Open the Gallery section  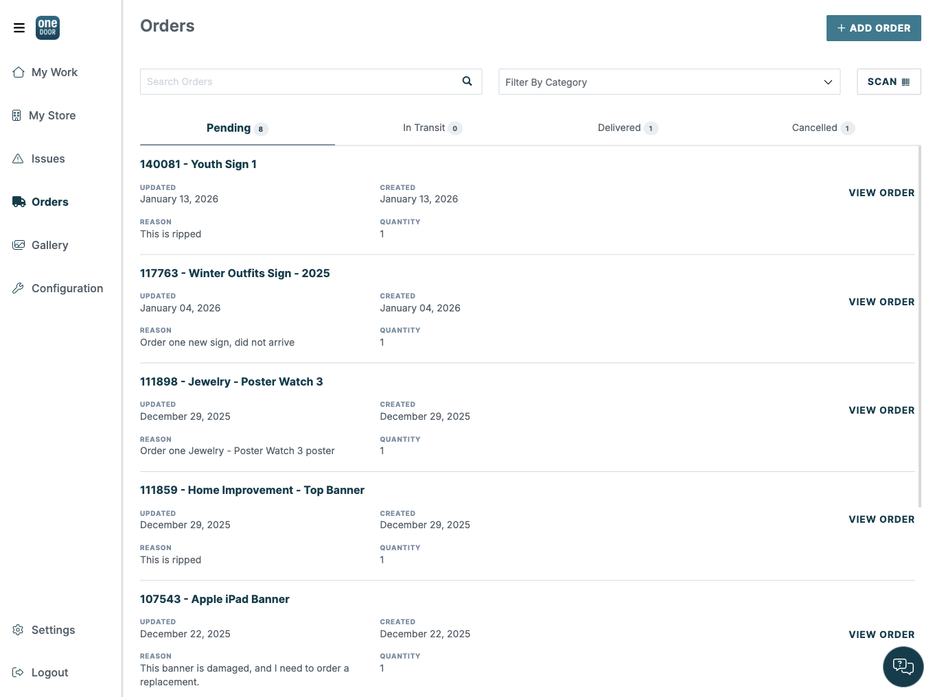pos(49,246)
